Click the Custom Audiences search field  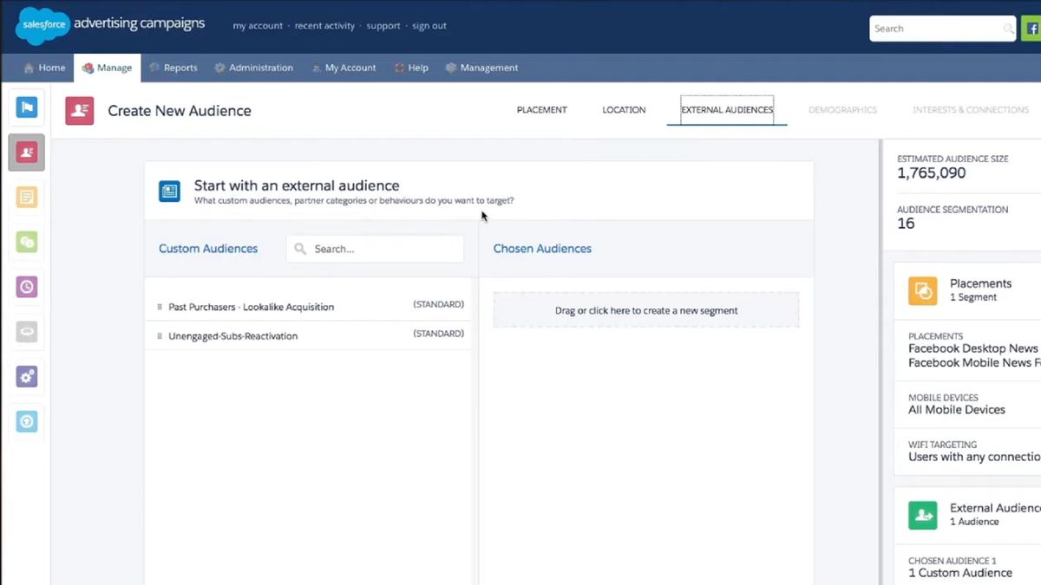pos(375,249)
